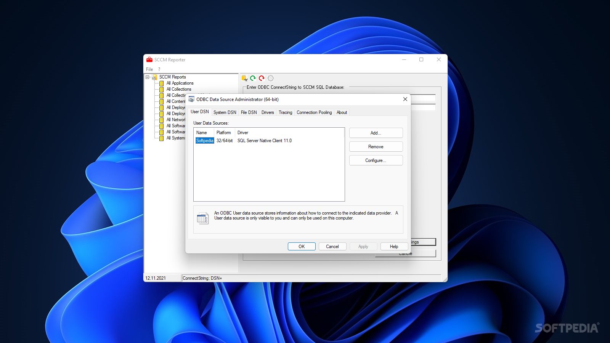Collapse the SCCM Reports tree node
This screenshot has width=610, height=343.
[148, 77]
